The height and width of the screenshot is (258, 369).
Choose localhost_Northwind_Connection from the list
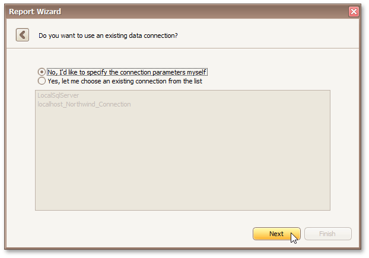[84, 104]
